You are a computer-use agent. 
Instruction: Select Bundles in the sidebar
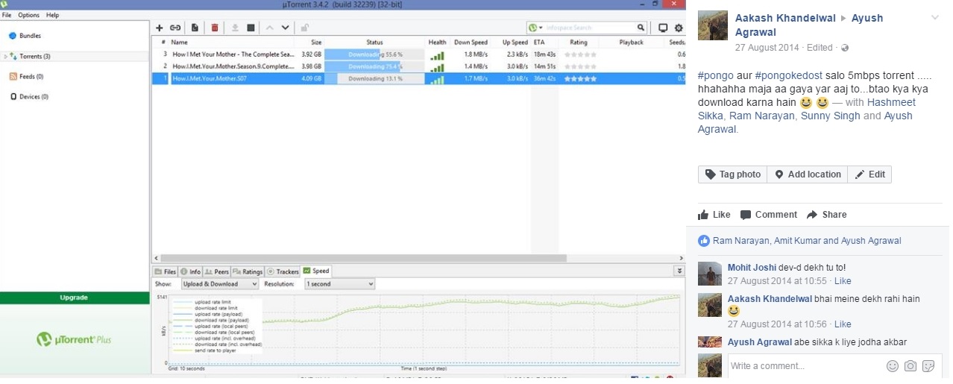tap(30, 36)
